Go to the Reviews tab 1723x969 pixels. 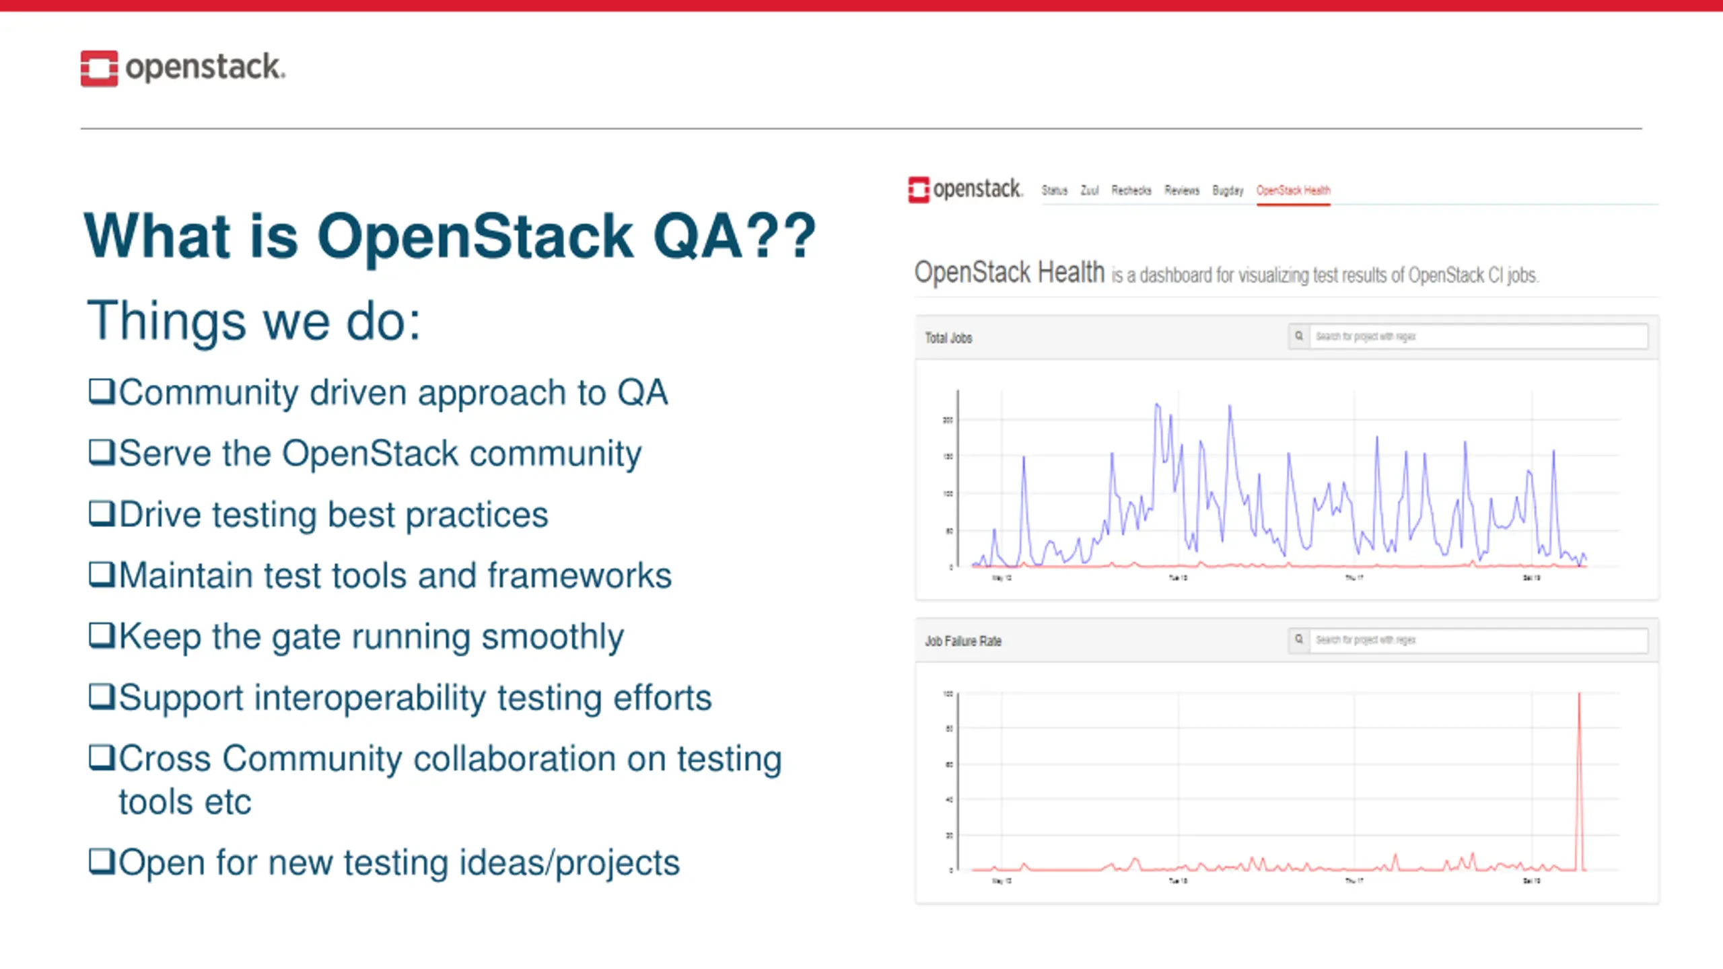coord(1182,190)
